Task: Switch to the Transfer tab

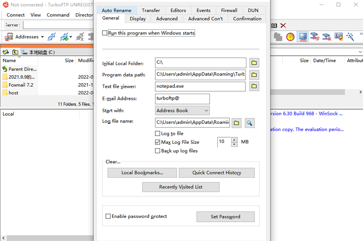Action: (x=151, y=10)
